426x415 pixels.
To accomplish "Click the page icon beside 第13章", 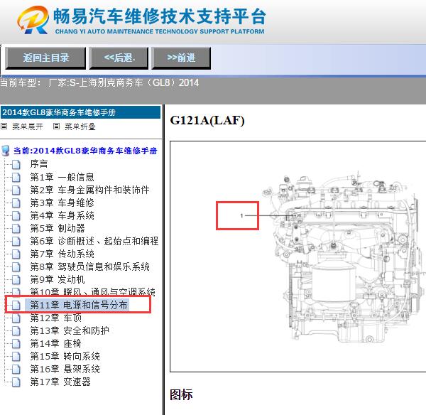I will click(16, 330).
